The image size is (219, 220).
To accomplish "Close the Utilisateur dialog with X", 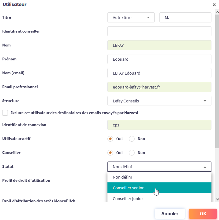I will [214, 5].
